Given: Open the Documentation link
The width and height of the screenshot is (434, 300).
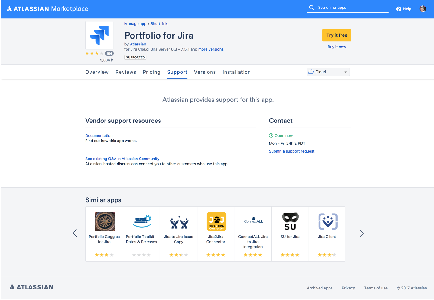Looking at the screenshot, I should coord(99,136).
